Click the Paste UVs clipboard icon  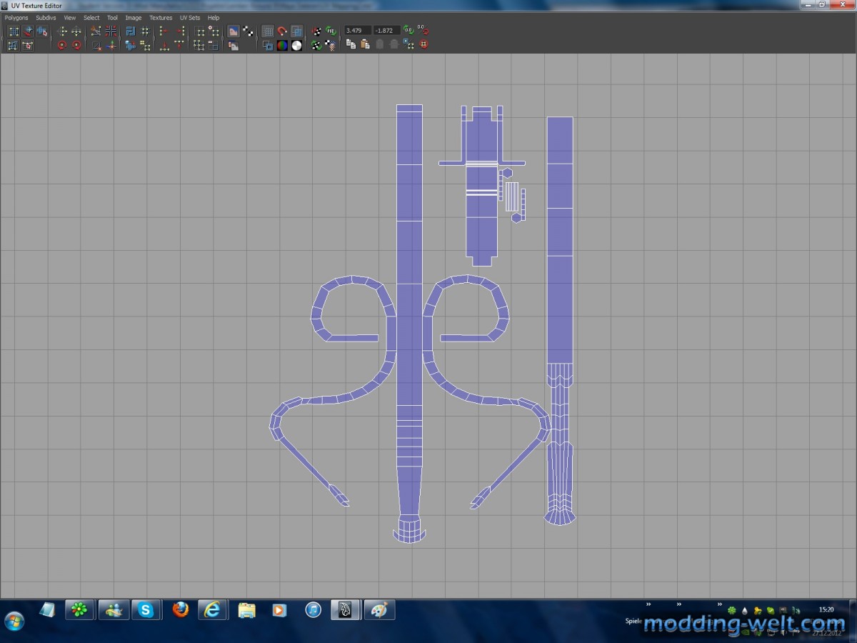(365, 45)
